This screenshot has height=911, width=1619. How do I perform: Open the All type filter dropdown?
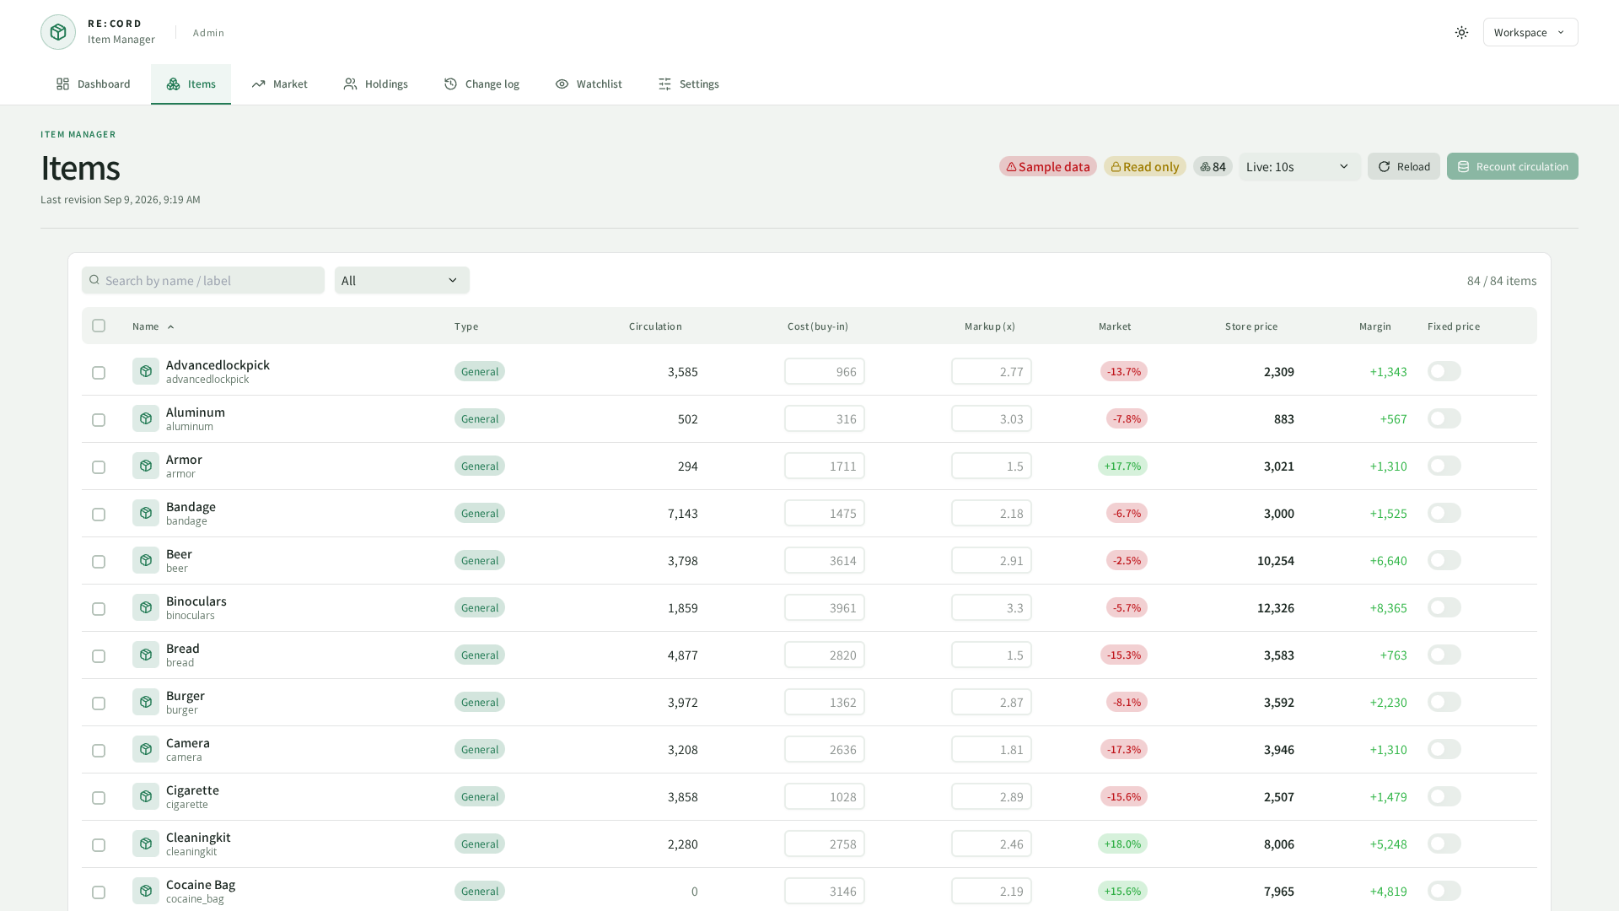point(402,280)
